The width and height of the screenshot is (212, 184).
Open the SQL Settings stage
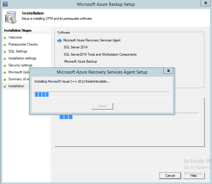coord(18,51)
